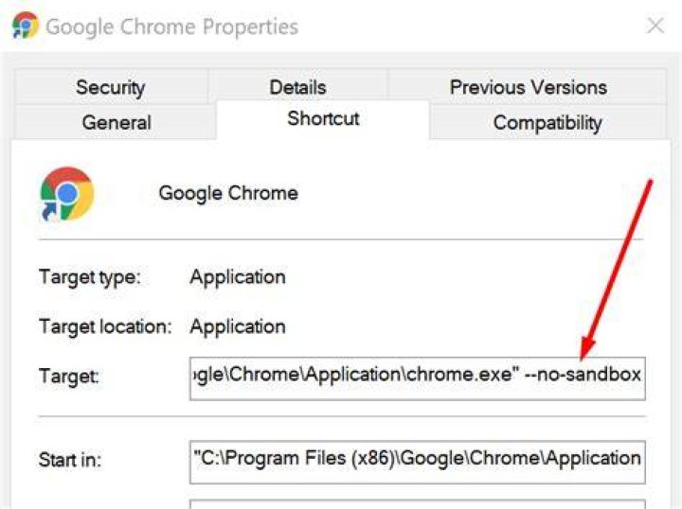The height and width of the screenshot is (509, 682).
Task: Focus the Start in text field
Action: pos(418,462)
